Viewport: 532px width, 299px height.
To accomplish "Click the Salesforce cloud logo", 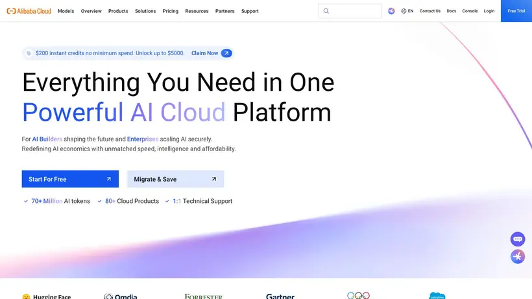I will [x=437, y=295].
